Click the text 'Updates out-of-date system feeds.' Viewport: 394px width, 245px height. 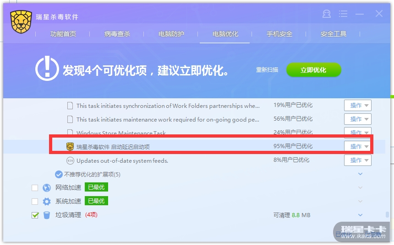pos(122,161)
